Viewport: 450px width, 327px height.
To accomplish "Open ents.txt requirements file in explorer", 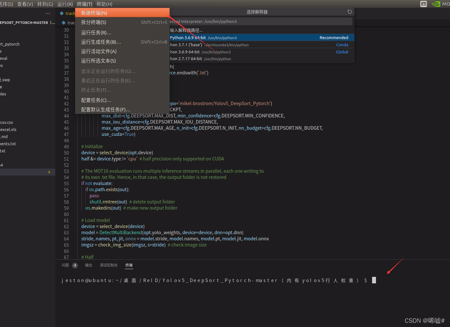I will point(27,144).
